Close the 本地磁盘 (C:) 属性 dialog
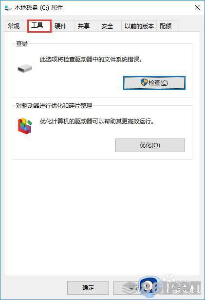Image resolution: width=205 pixels, height=300 pixels. 197,8
